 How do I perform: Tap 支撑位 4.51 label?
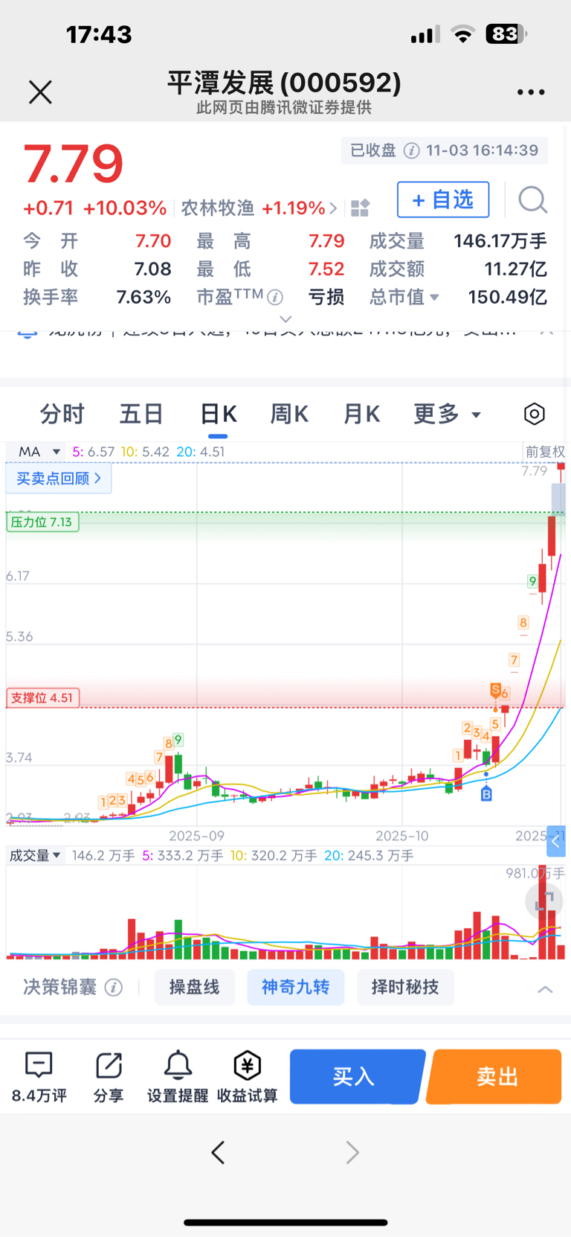click(42, 698)
